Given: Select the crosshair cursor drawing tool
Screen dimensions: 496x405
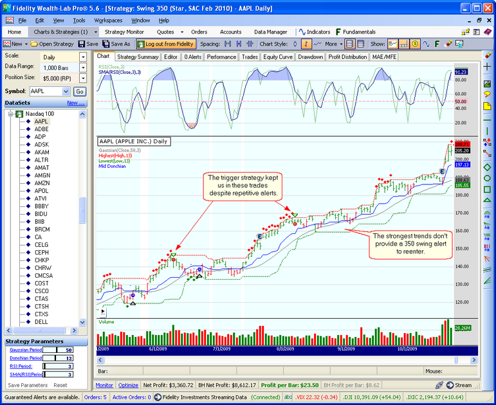Looking at the screenshot, I should tap(487, 67).
